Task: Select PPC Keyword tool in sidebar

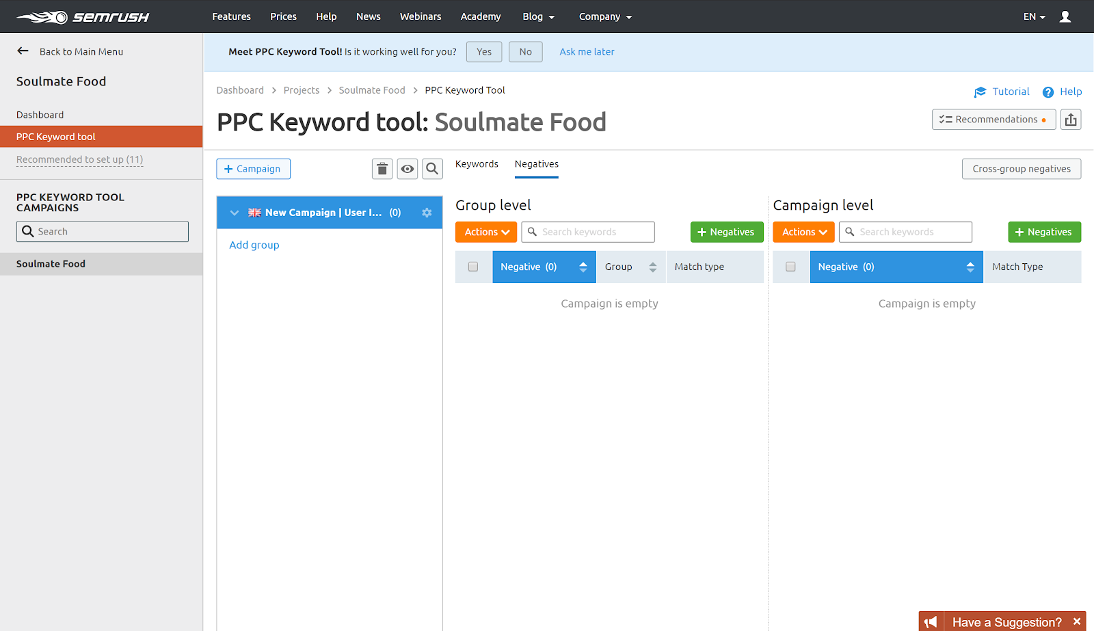Action: [x=101, y=137]
